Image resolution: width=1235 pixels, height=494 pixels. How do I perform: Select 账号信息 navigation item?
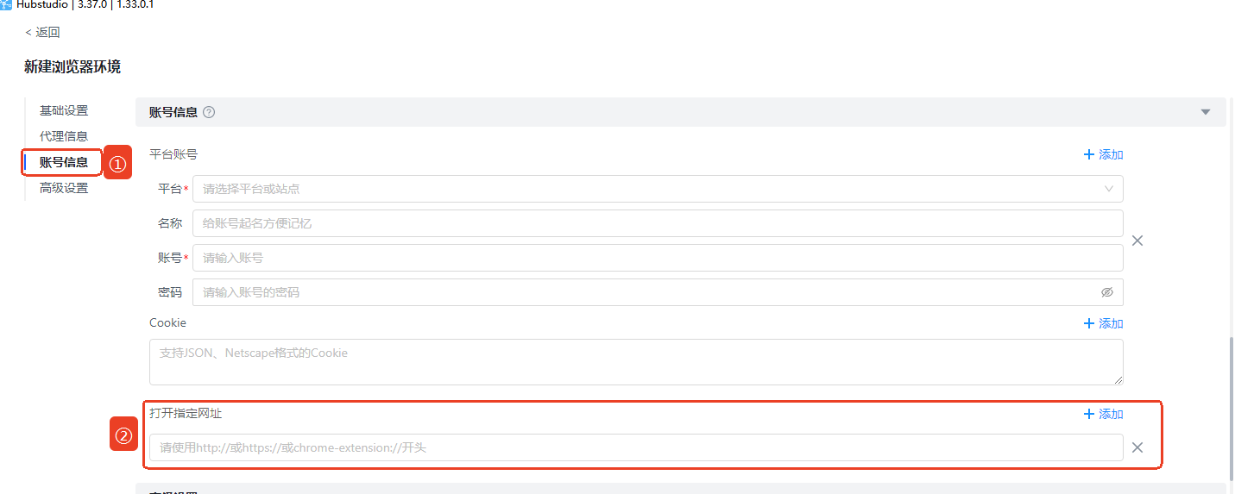click(64, 162)
